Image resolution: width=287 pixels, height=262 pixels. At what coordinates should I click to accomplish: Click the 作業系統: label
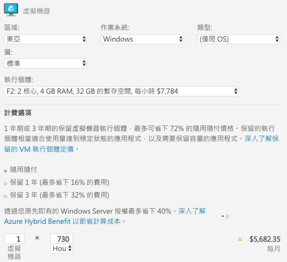115,28
